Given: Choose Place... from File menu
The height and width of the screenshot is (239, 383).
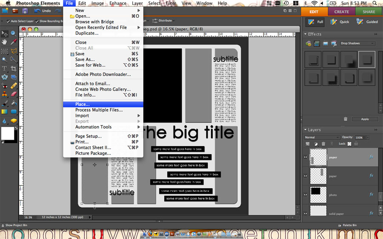Looking at the screenshot, I should [83, 104].
